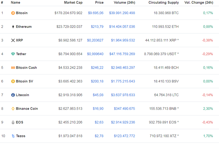Click the Tezos logo icon
This screenshot has height=146, width=219.
pos(13,136)
